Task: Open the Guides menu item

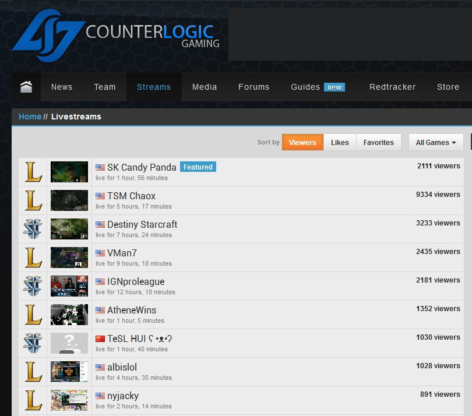Action: coord(305,87)
